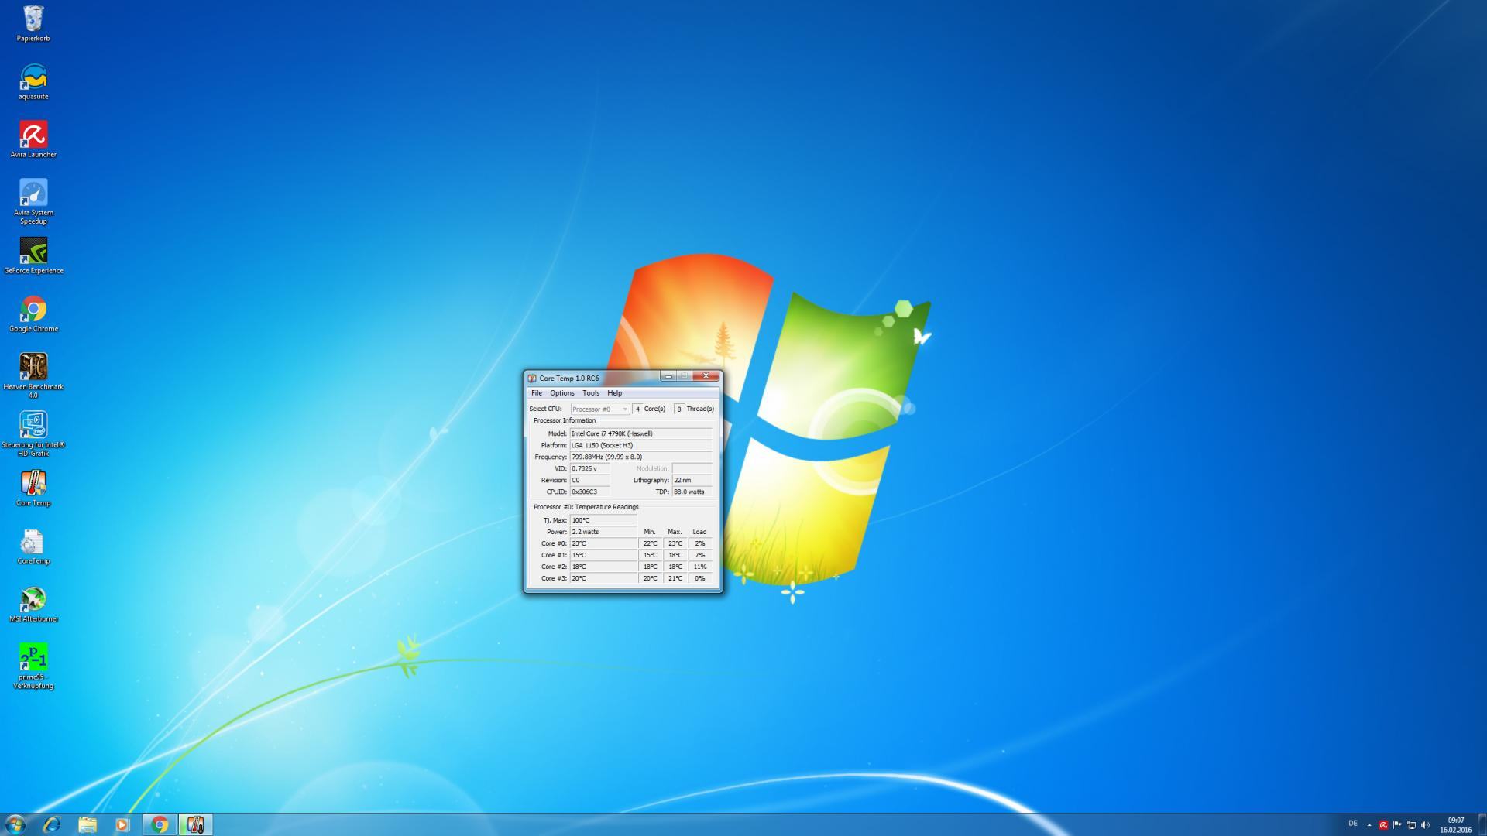Click the Lithography value 22 nm
1487x836 pixels.
point(692,480)
